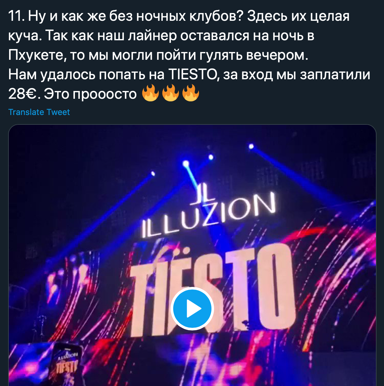Click the white triangle inside the play button
This screenshot has height=386, width=384.
pos(194,308)
